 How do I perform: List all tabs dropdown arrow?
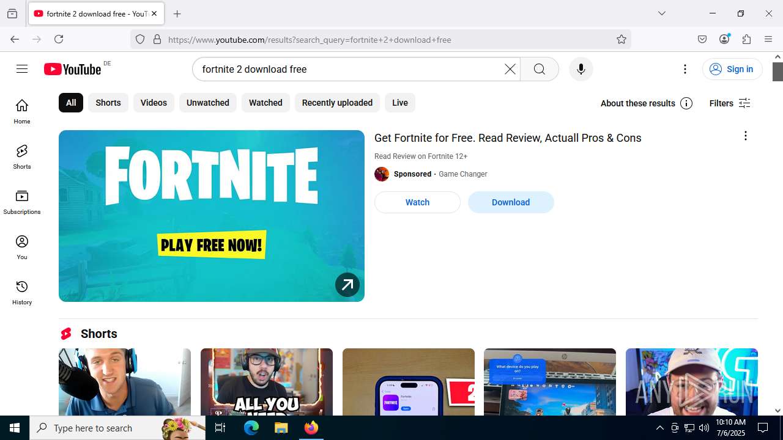pyautogui.click(x=661, y=13)
